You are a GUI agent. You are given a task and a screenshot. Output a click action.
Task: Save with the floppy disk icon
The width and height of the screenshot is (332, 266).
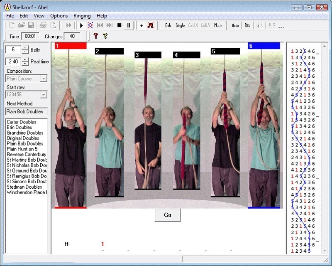click(x=31, y=25)
